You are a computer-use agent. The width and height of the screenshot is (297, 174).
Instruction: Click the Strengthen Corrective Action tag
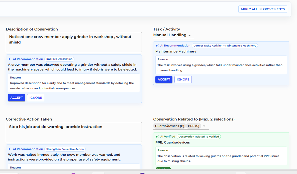(x=65, y=149)
